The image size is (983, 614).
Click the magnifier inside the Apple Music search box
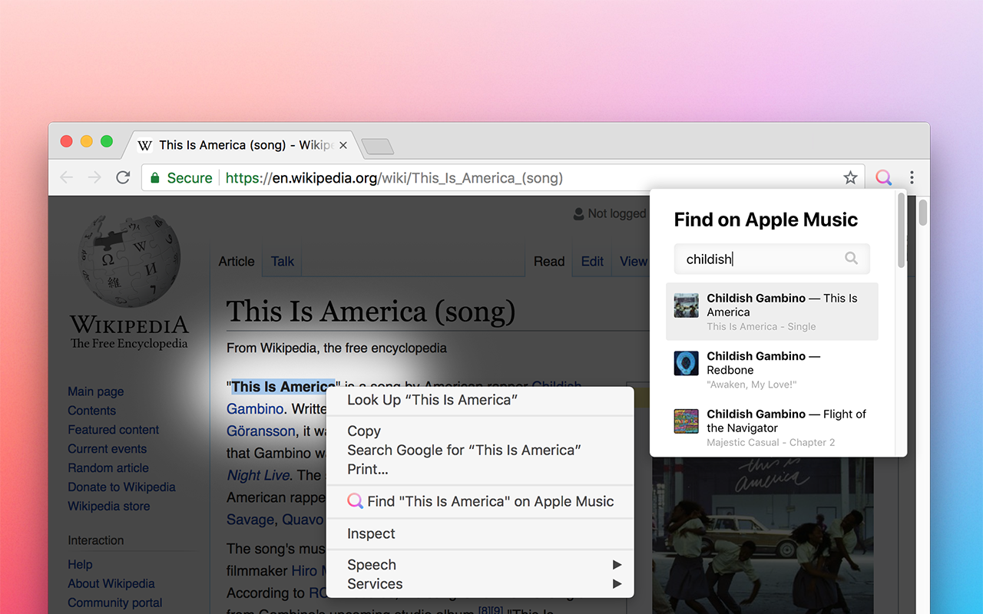pyautogui.click(x=852, y=259)
